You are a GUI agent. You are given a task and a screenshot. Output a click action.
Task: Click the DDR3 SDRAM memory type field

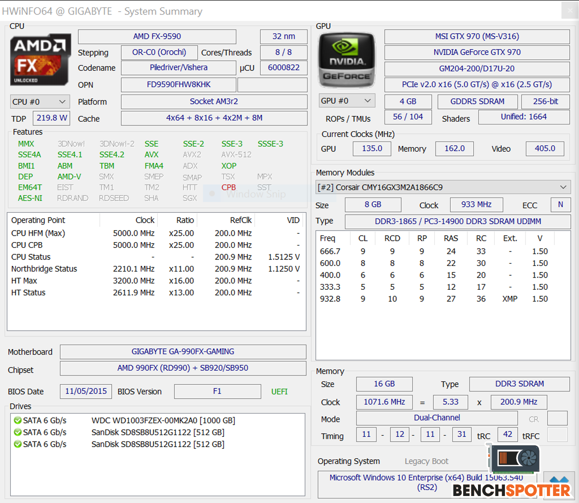(519, 384)
